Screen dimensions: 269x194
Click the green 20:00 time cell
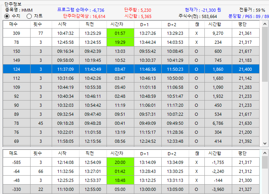pos(120,162)
